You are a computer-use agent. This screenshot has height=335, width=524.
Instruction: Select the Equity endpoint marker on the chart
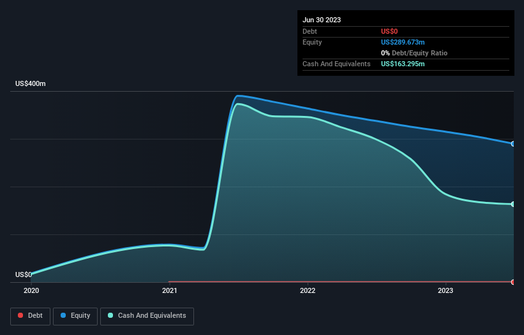tap(513, 144)
